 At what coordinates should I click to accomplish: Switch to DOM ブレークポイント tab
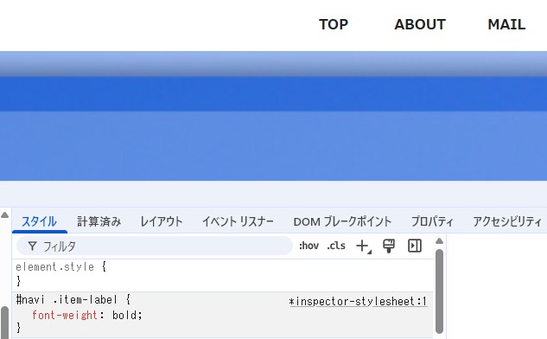coord(342,221)
